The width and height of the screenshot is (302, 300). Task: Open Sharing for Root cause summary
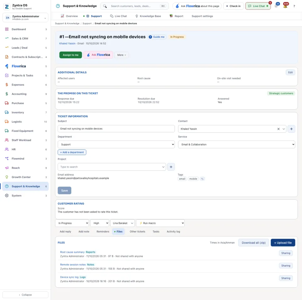coord(286,253)
